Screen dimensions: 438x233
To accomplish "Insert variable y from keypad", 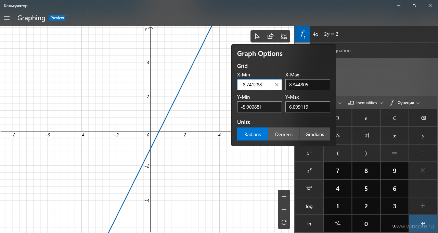I will 423,135.
